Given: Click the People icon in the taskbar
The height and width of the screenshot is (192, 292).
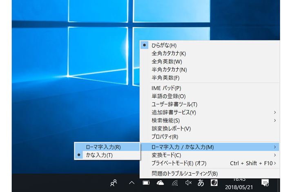Looking at the screenshot, I should pyautogui.click(x=114, y=183).
